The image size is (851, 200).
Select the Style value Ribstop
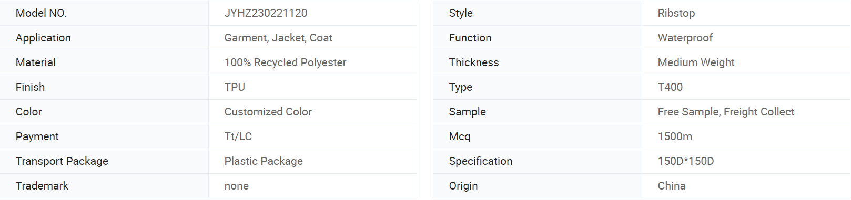click(676, 13)
